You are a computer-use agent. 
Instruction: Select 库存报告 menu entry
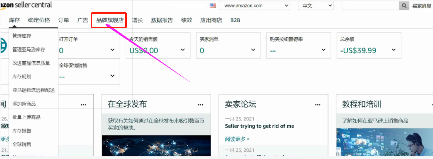(22, 131)
